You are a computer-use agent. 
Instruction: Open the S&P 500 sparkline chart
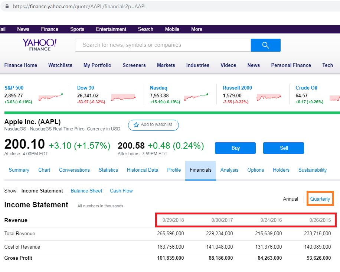[x=51, y=97]
